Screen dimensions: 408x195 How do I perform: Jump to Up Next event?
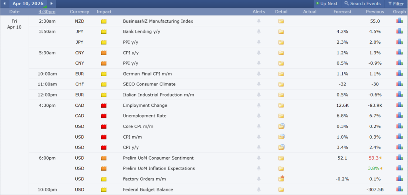coord(327,4)
